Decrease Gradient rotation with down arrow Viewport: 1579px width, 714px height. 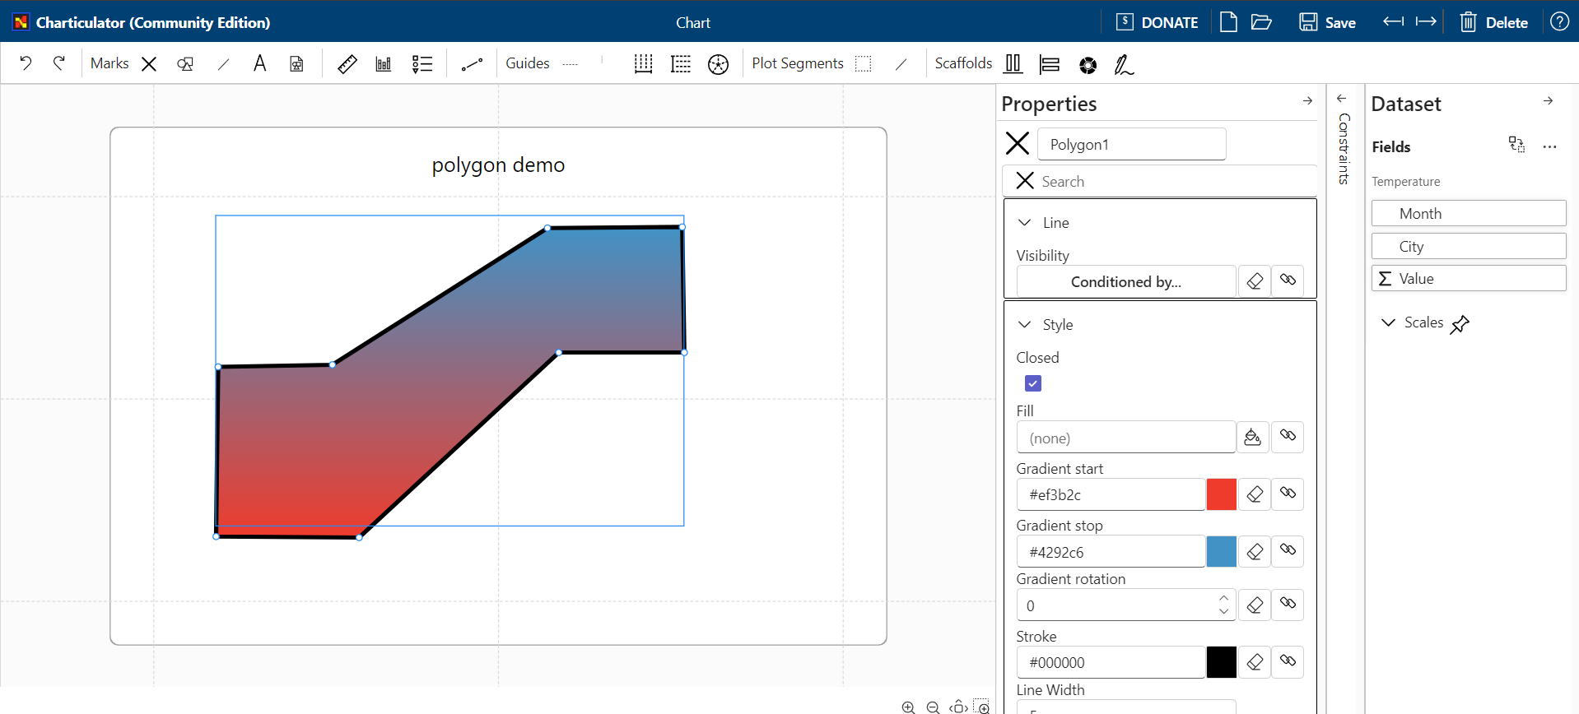click(1223, 611)
